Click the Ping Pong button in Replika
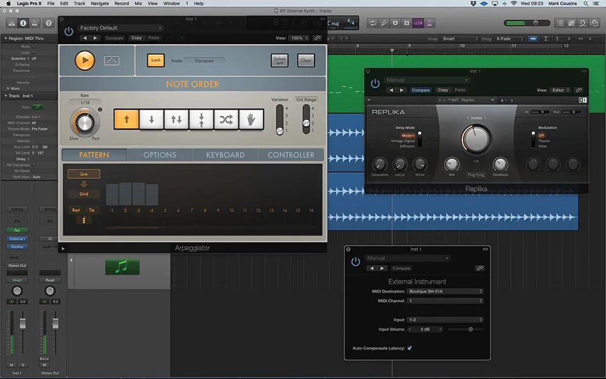 click(x=476, y=175)
